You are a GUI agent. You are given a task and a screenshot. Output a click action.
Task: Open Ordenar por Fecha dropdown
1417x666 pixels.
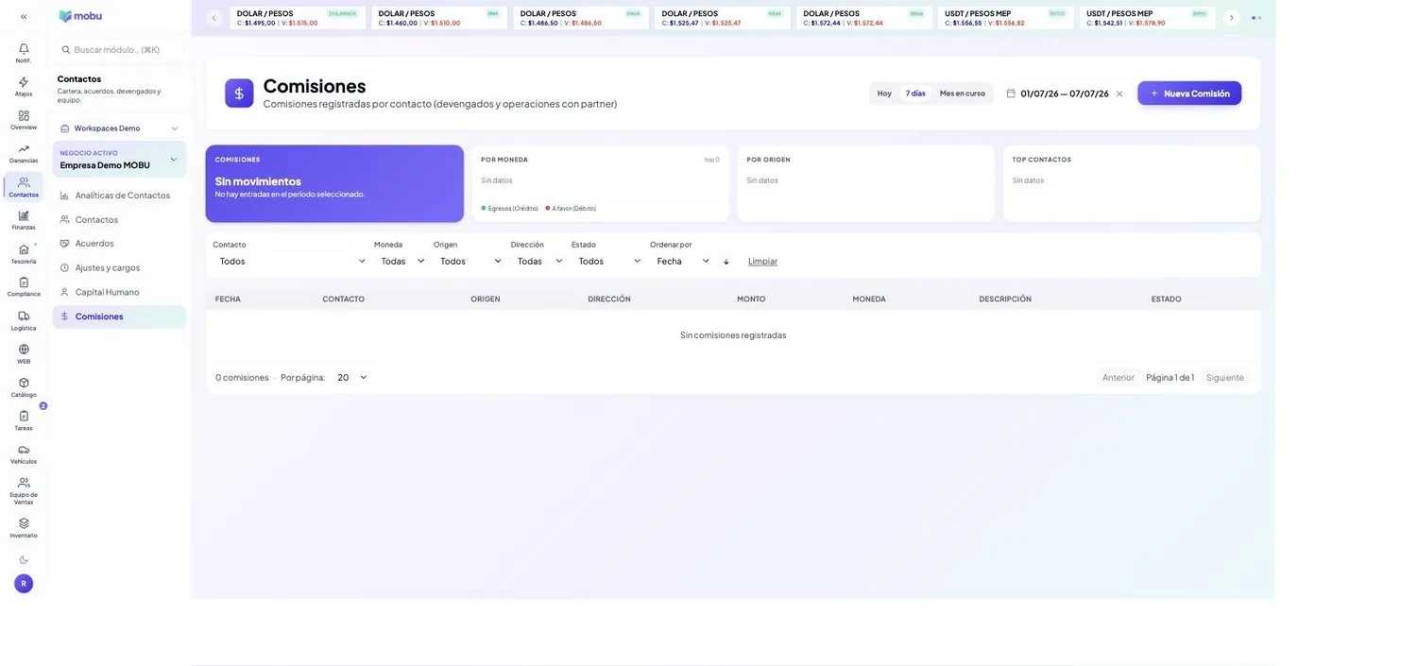click(x=682, y=261)
